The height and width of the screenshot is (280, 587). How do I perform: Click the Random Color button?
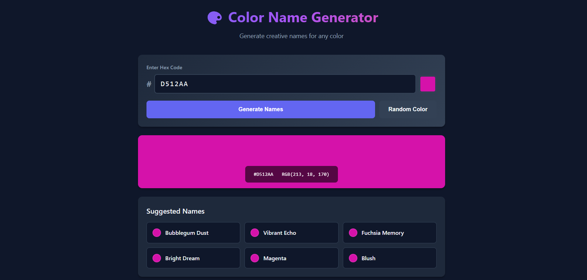pyautogui.click(x=408, y=109)
